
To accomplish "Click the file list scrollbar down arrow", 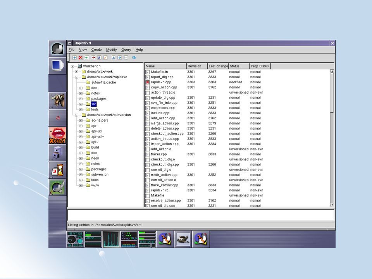I will (332, 205).
